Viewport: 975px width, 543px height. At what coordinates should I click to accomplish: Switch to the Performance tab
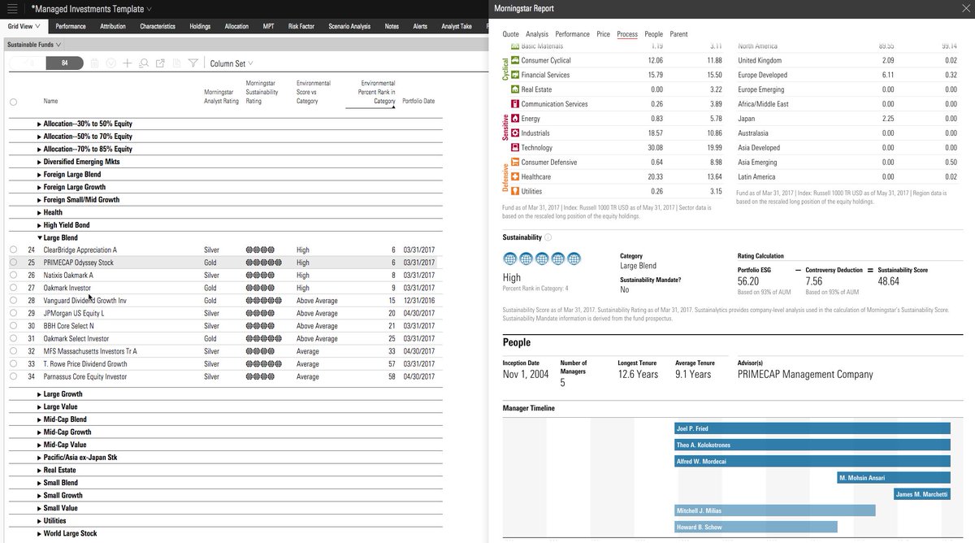(x=71, y=26)
